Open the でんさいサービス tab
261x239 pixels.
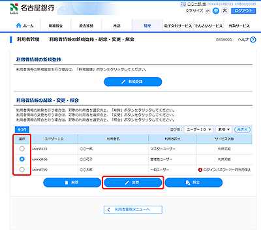208,25
